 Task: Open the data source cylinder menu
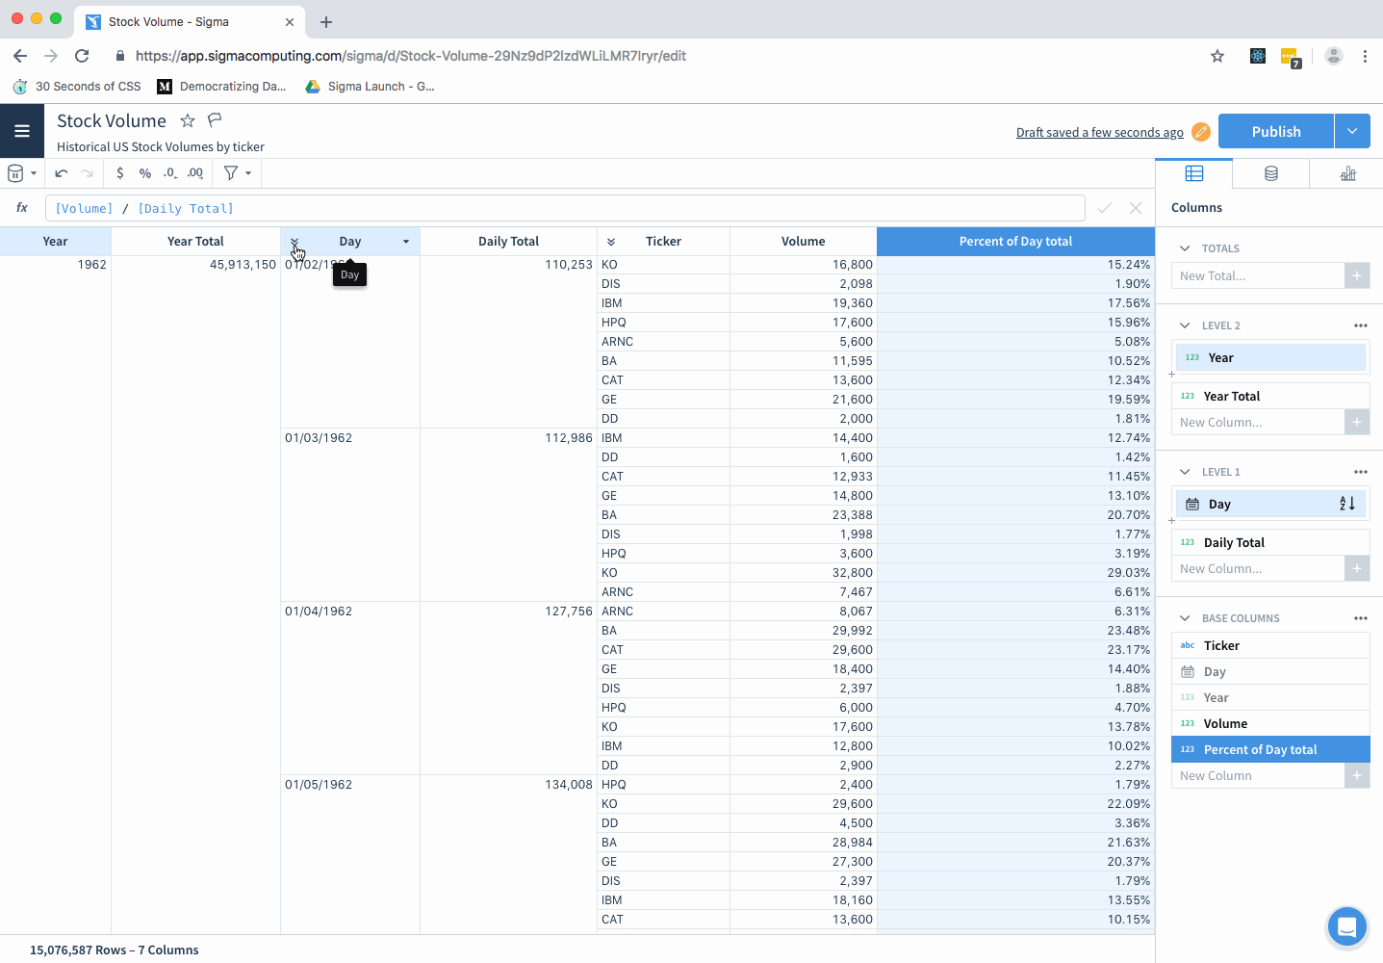22,173
